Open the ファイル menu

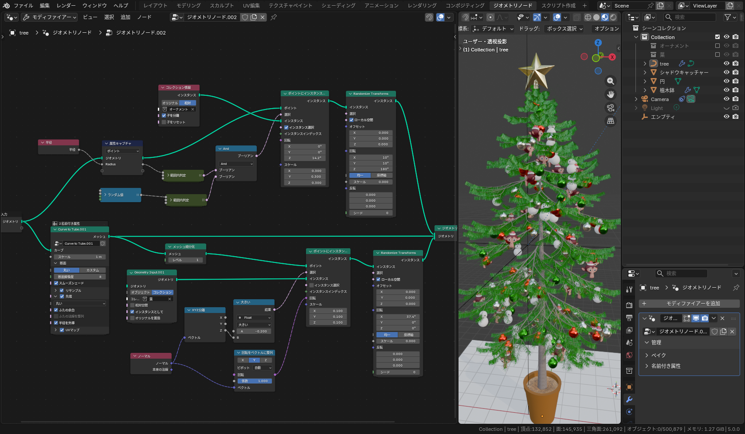23,6
